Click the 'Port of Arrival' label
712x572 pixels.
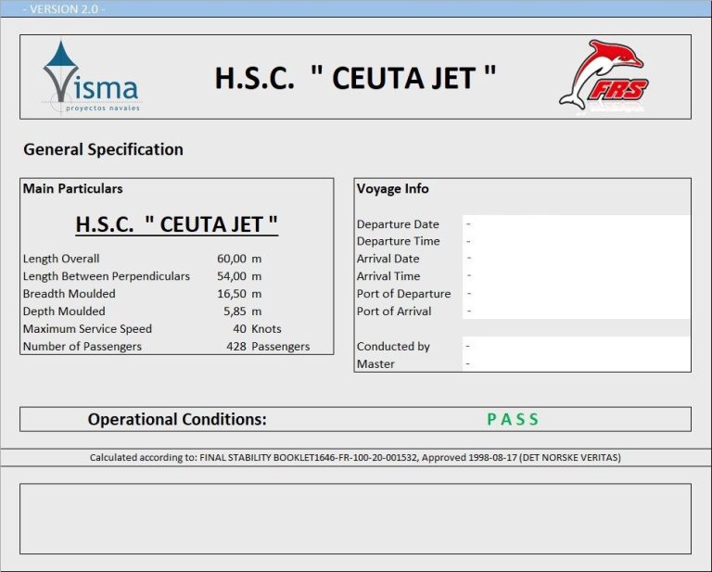(394, 311)
